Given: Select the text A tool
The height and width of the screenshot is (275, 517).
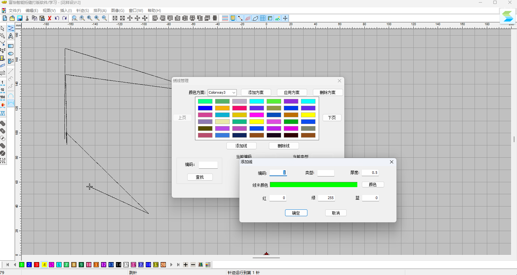Looking at the screenshot, I should tap(11, 36).
